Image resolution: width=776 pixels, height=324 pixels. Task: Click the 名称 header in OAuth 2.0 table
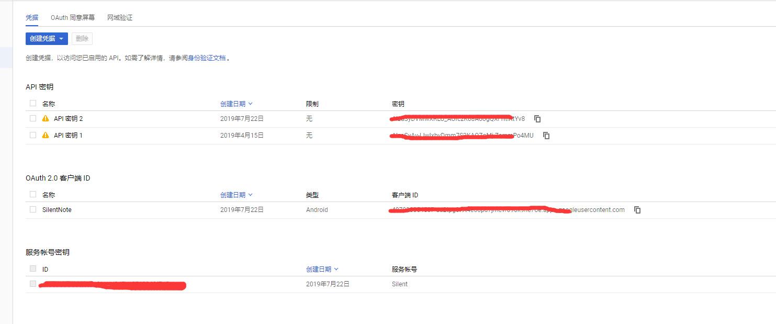(49, 195)
